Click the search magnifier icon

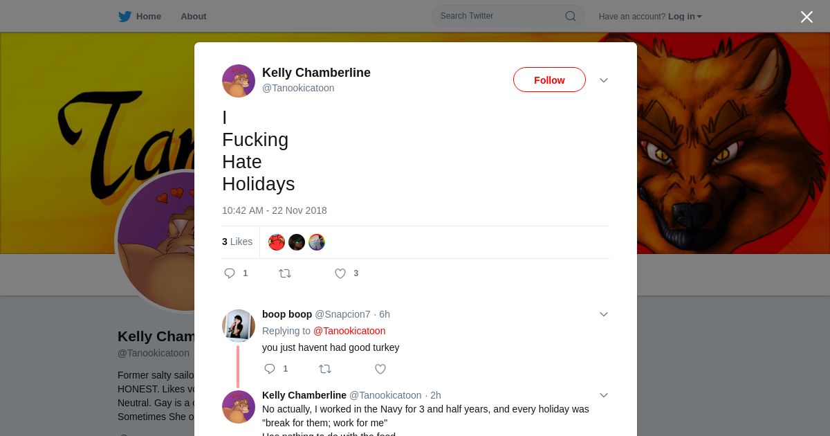570,16
